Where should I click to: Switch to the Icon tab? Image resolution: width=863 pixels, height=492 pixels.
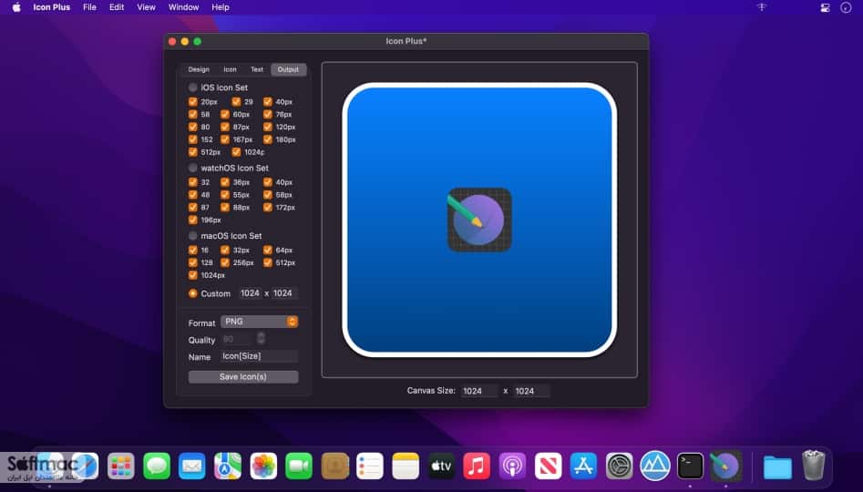[230, 69]
